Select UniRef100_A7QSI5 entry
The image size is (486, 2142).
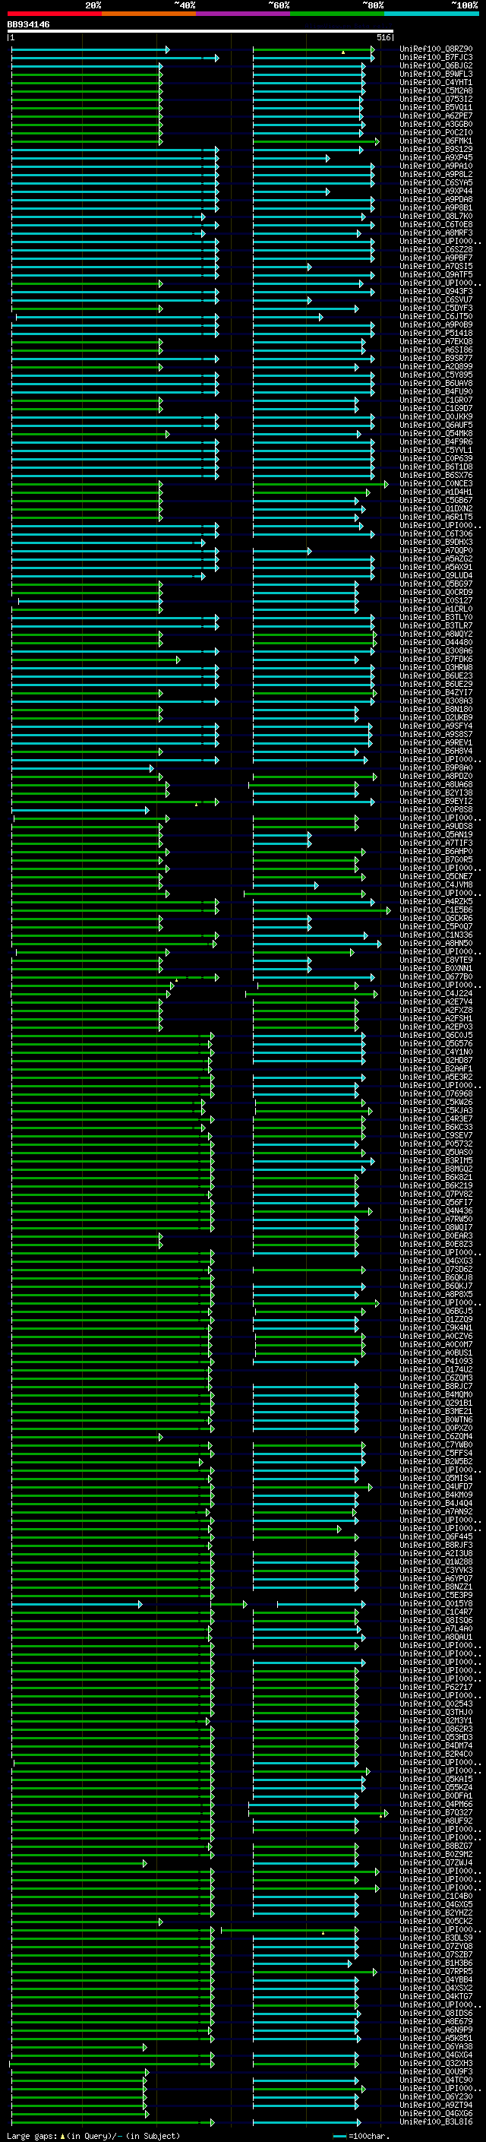coord(436,267)
